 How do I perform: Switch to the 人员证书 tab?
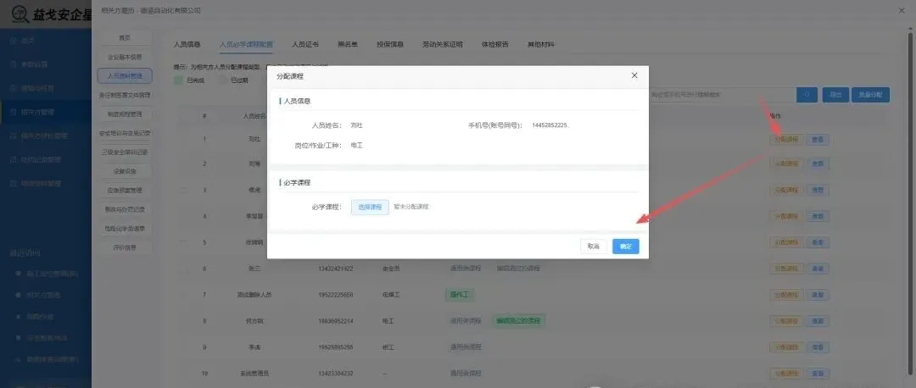pyautogui.click(x=305, y=44)
